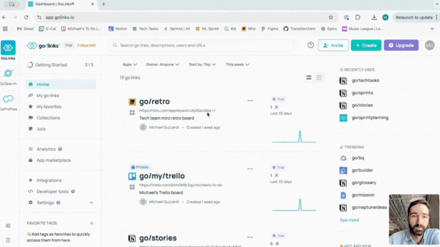Expand the Settings section chevron
Image resolution: width=440 pixels, height=247 pixels.
point(91,202)
